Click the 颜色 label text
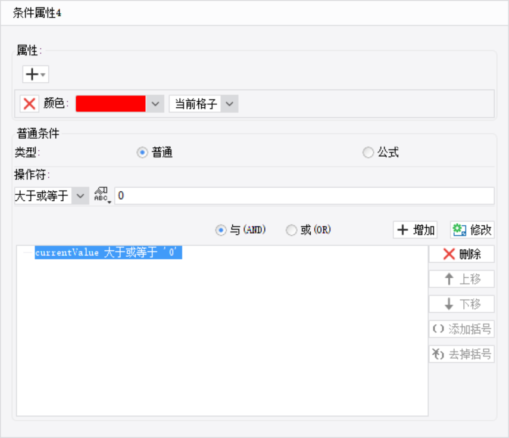 pos(56,103)
